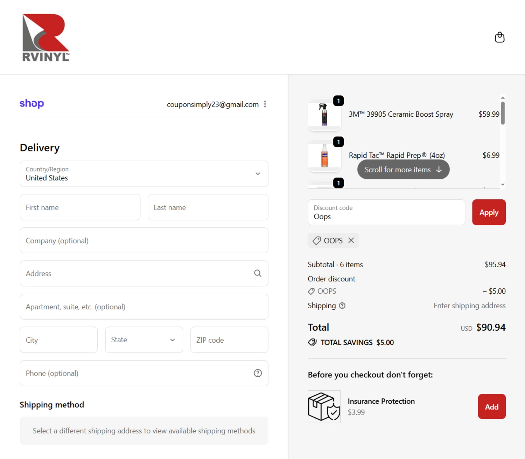Focus the First name field
525x459 pixels.
click(x=80, y=207)
